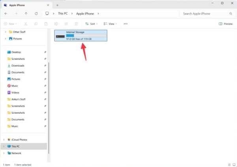Click the Refresh button in navigation bar

click(36, 13)
